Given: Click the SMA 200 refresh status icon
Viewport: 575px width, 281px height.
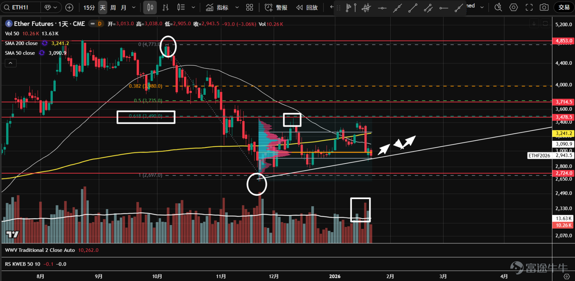Looking at the screenshot, I should tap(45, 43).
